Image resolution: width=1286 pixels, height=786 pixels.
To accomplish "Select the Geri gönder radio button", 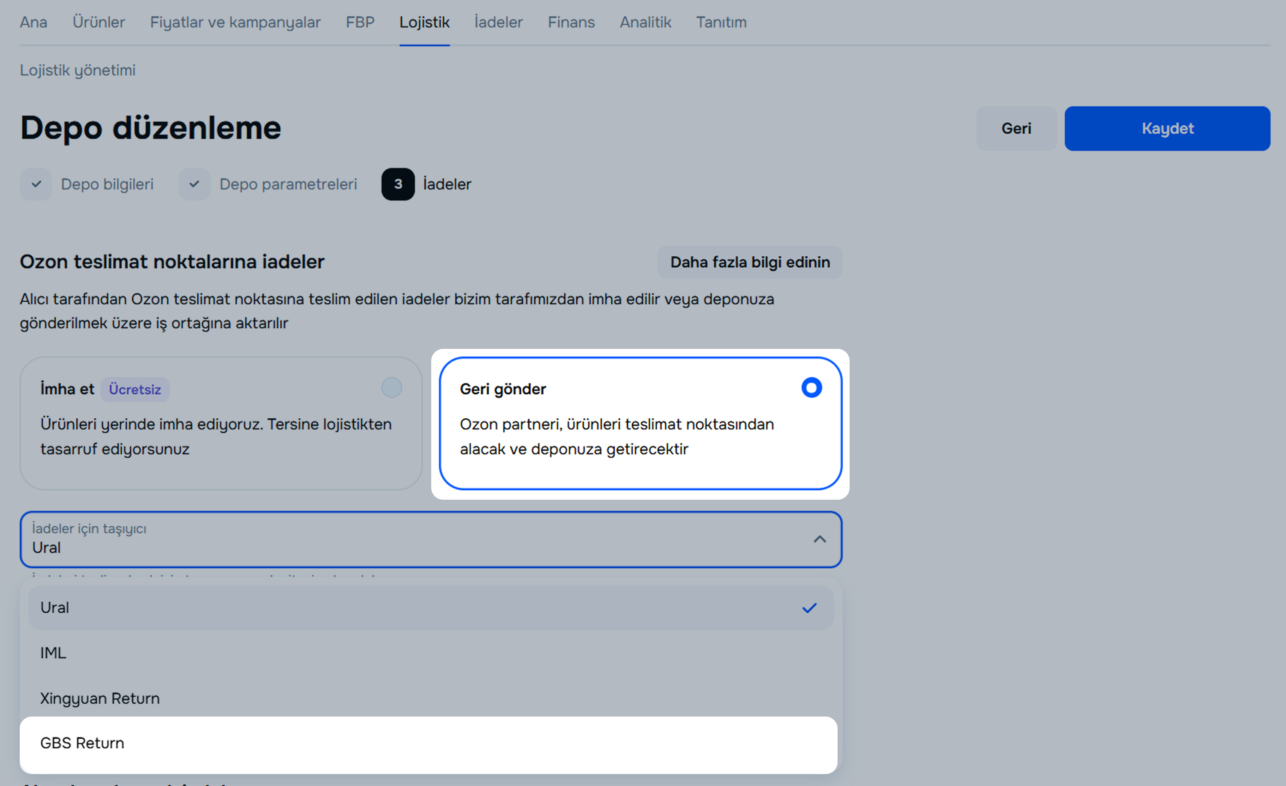I will pyautogui.click(x=811, y=388).
